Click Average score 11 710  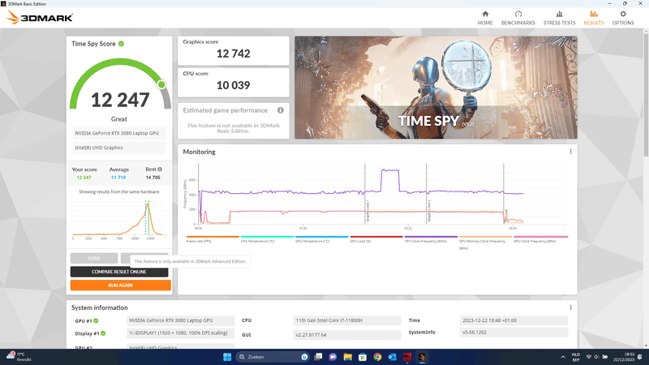tap(118, 178)
